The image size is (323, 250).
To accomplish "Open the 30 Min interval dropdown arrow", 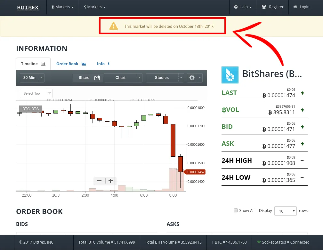I will point(42,78).
